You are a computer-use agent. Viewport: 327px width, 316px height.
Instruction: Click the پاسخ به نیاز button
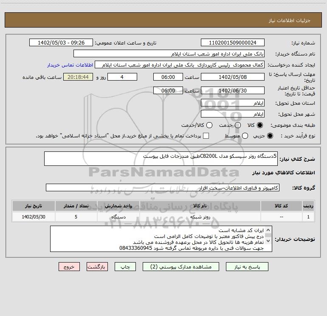(247, 267)
